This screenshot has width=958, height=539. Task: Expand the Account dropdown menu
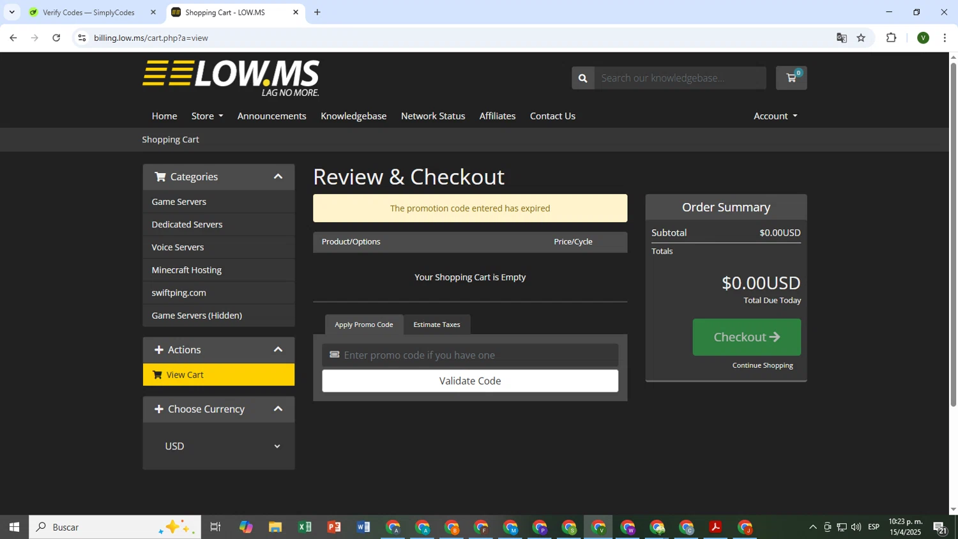[x=775, y=116]
